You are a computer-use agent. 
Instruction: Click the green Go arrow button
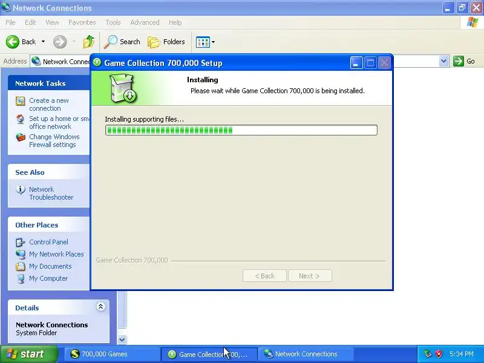point(459,61)
